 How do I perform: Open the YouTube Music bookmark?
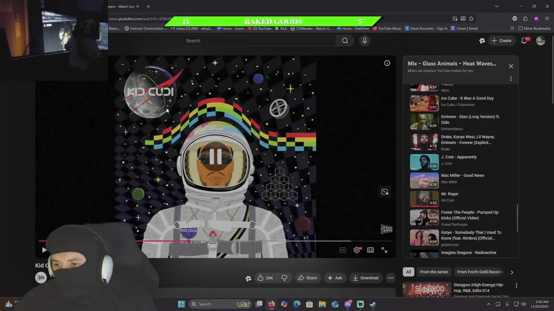click(387, 29)
